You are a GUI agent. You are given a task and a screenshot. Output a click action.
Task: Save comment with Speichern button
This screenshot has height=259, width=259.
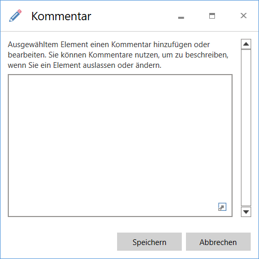click(x=149, y=241)
